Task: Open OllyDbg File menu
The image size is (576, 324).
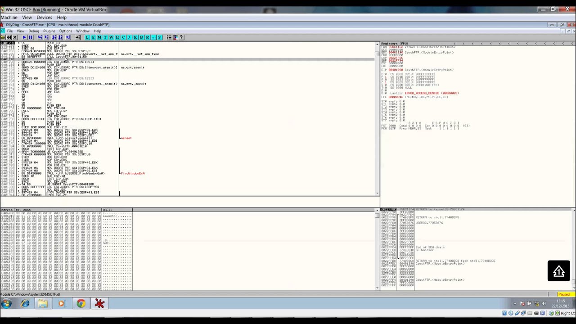Action: (10, 31)
